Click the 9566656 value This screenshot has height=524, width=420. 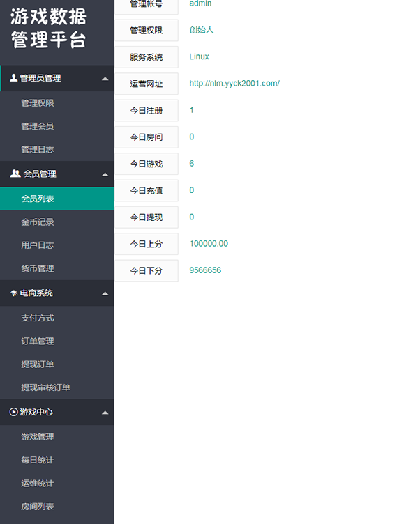click(205, 270)
